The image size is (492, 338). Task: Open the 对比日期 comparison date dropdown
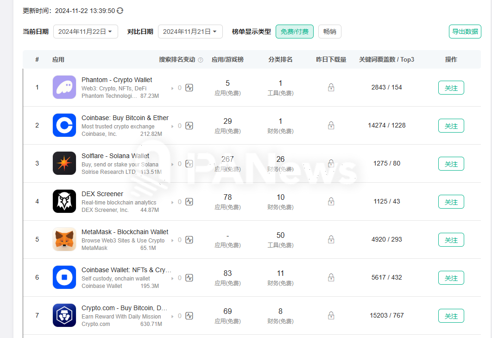[x=190, y=32]
